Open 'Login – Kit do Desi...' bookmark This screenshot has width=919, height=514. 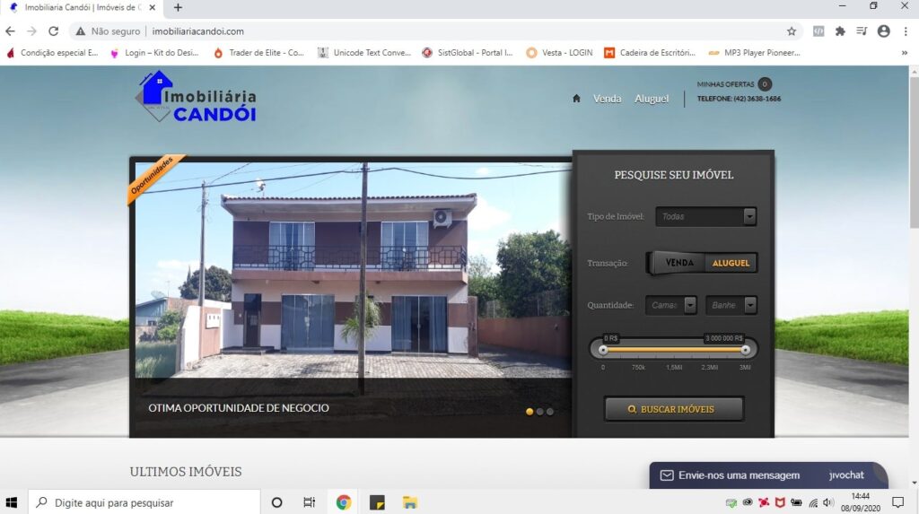155,53
